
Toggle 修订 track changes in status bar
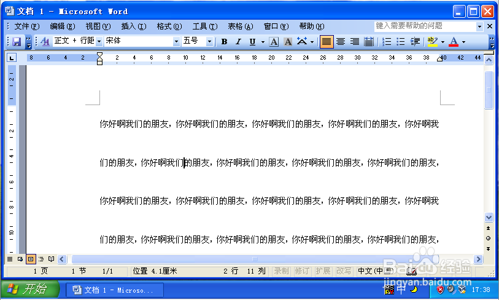point(302,271)
